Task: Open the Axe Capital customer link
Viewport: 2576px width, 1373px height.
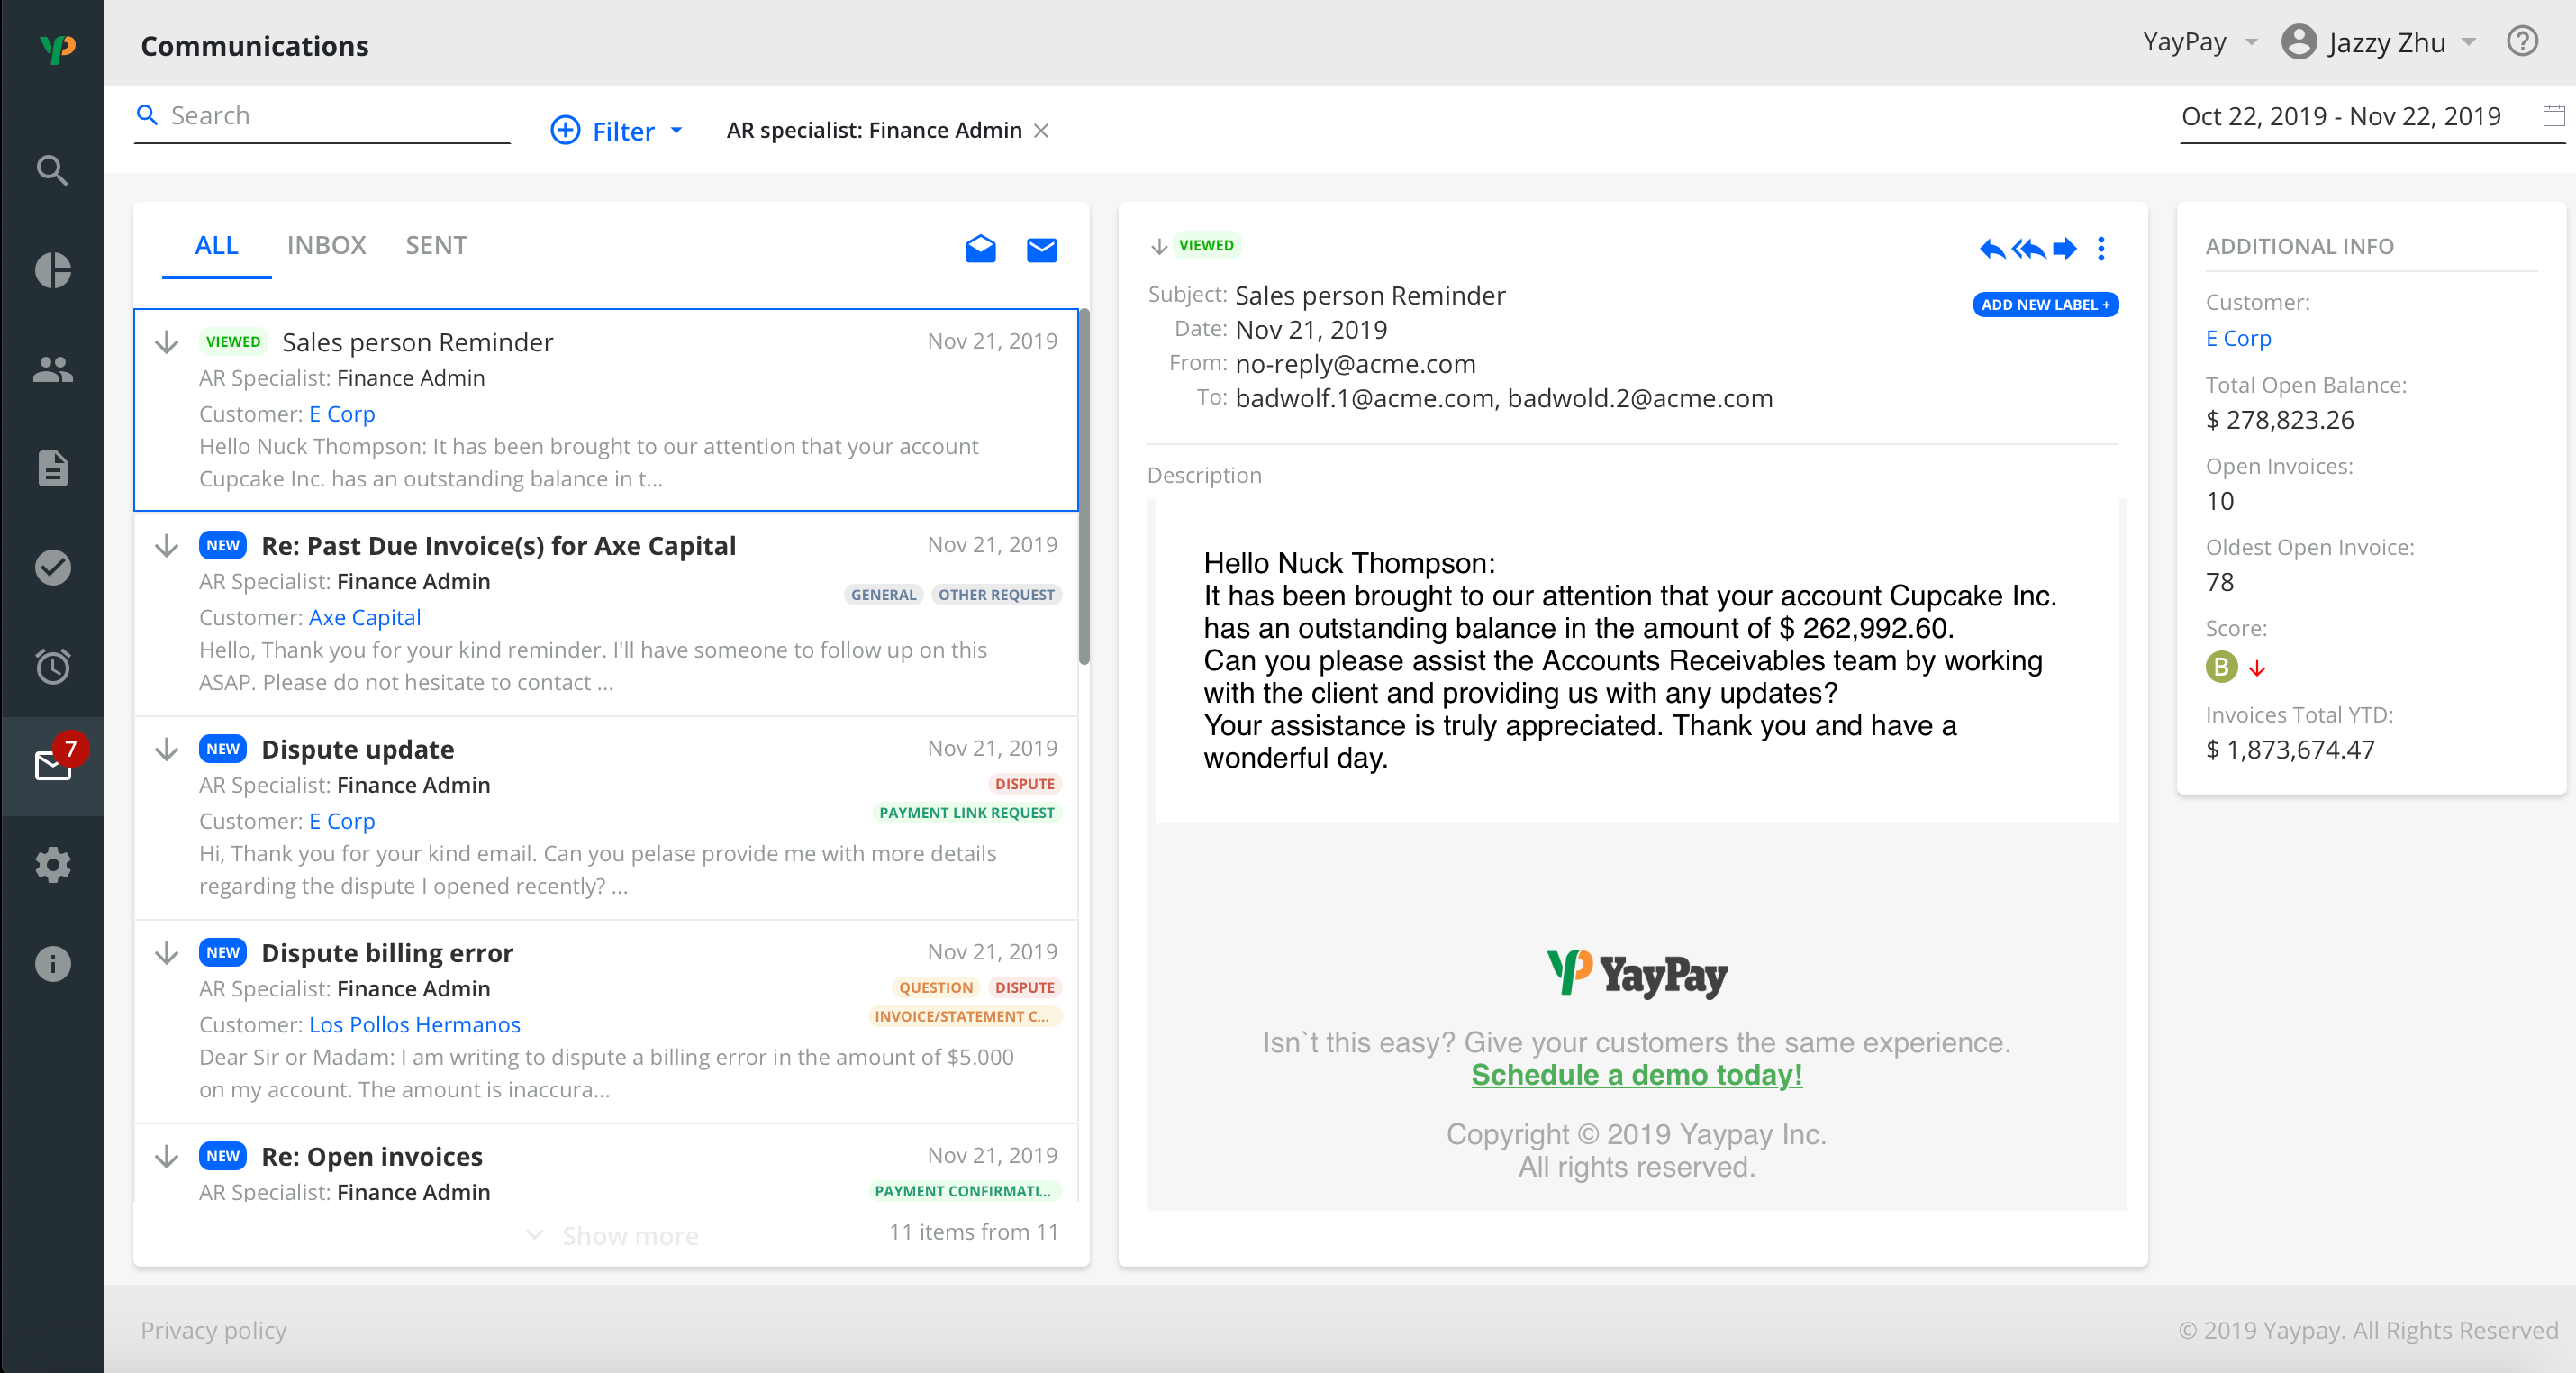Action: [x=365, y=618]
